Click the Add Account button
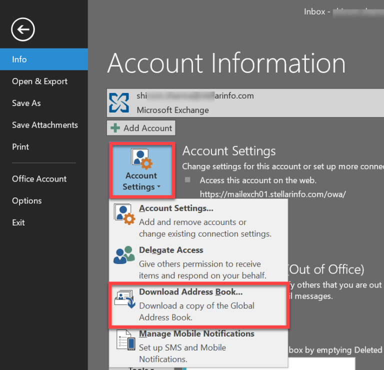This screenshot has height=370, width=384. coord(141,128)
